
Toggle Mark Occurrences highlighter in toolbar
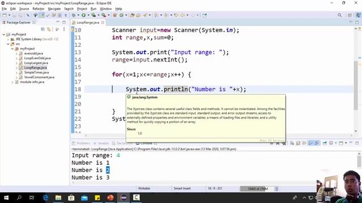point(42,15)
